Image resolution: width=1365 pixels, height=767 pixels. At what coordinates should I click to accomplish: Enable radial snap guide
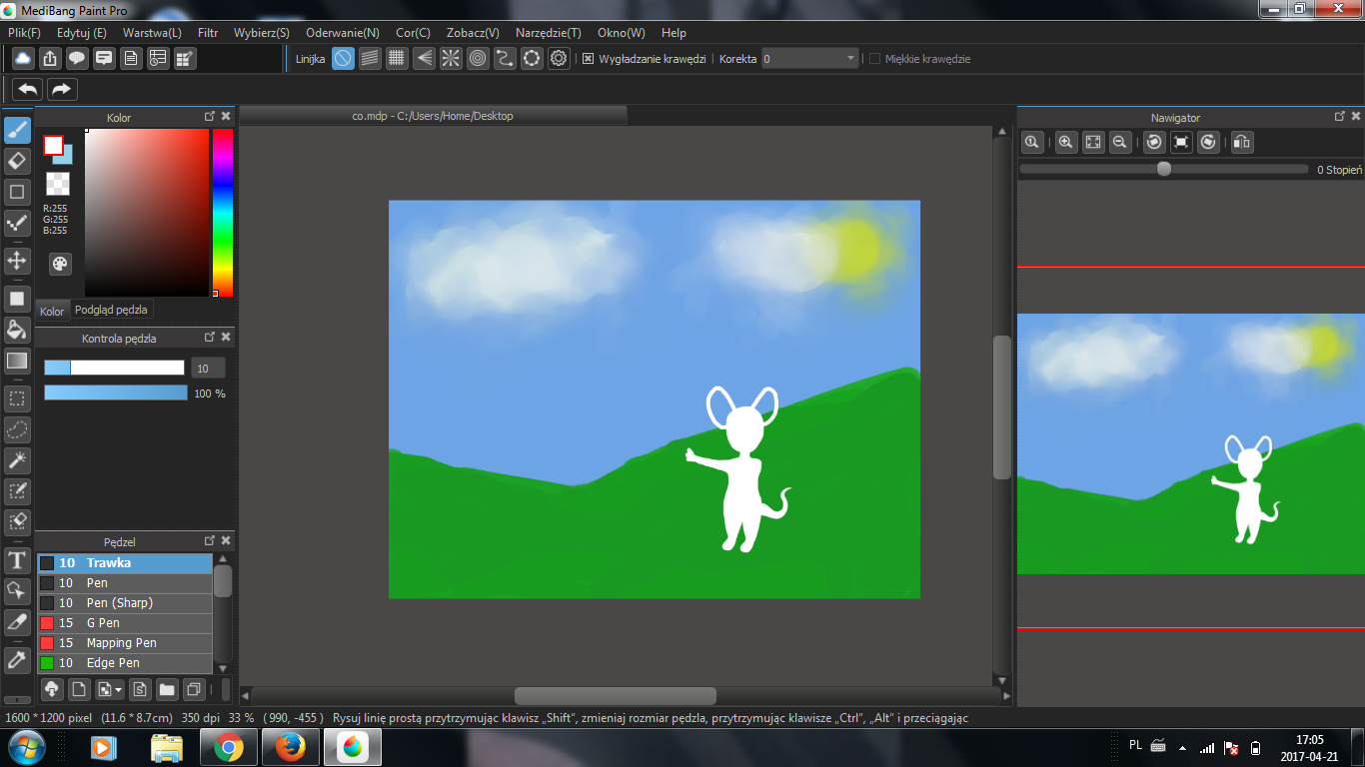coord(451,58)
